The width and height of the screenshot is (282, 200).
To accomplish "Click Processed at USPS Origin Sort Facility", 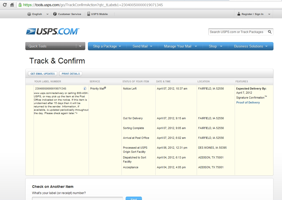I will (x=135, y=150).
